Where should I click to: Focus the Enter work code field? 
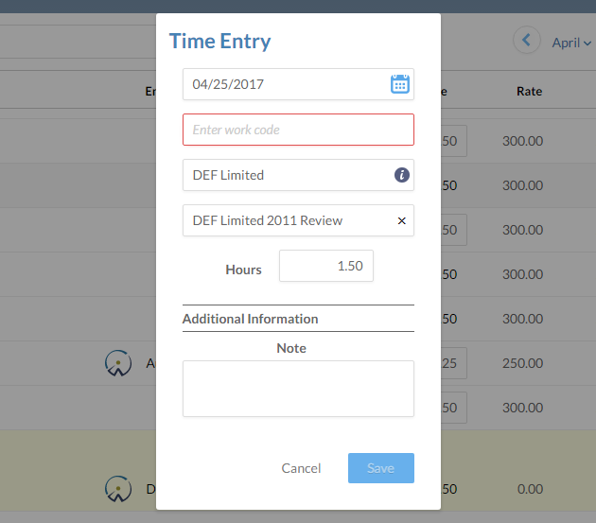(298, 130)
